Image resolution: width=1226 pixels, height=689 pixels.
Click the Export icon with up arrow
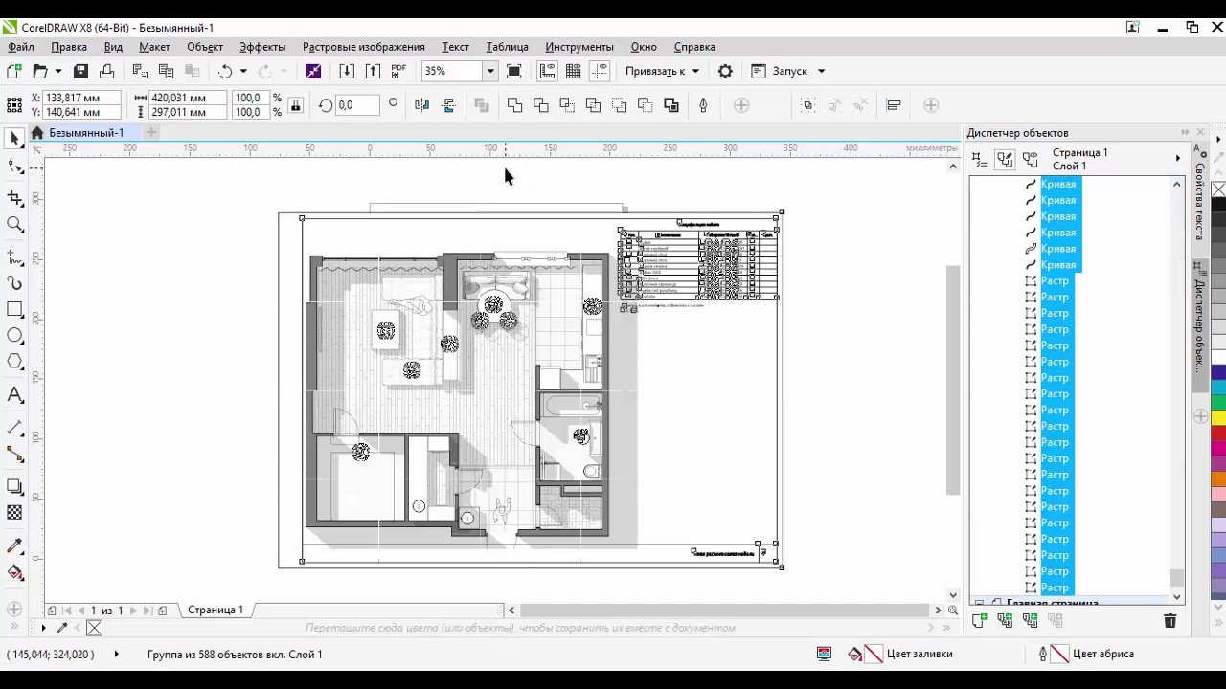pyautogui.click(x=373, y=71)
